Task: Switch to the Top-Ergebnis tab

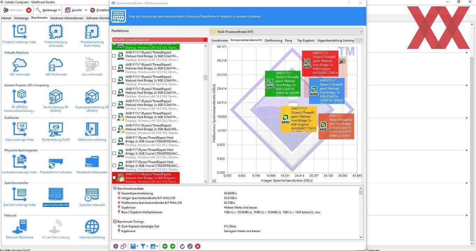Action: 306,40
